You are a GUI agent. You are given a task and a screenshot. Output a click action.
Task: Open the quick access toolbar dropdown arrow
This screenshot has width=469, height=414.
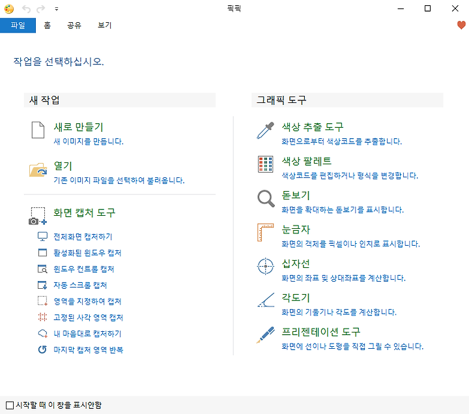(57, 9)
